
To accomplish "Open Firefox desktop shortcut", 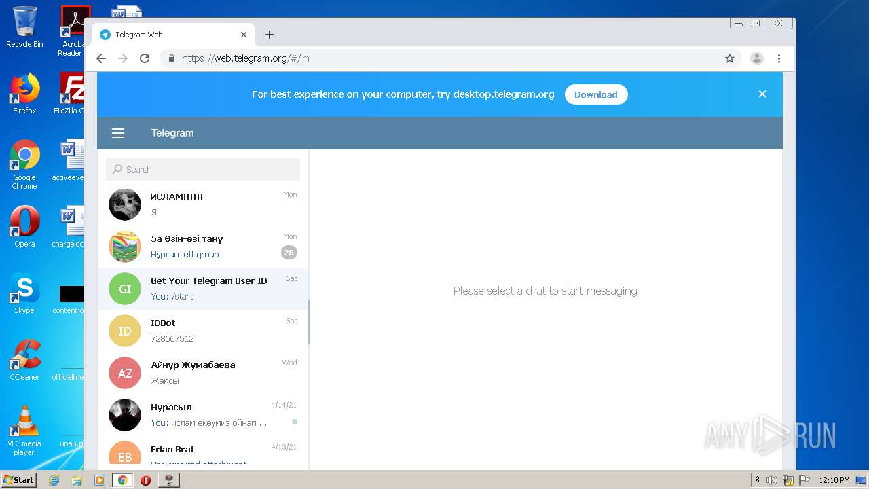I will [x=24, y=94].
